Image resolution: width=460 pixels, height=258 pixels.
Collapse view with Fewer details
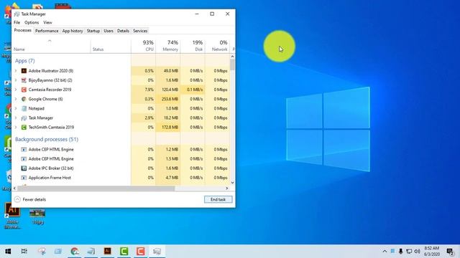[x=30, y=199]
